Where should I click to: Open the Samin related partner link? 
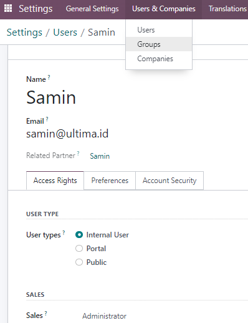click(100, 156)
